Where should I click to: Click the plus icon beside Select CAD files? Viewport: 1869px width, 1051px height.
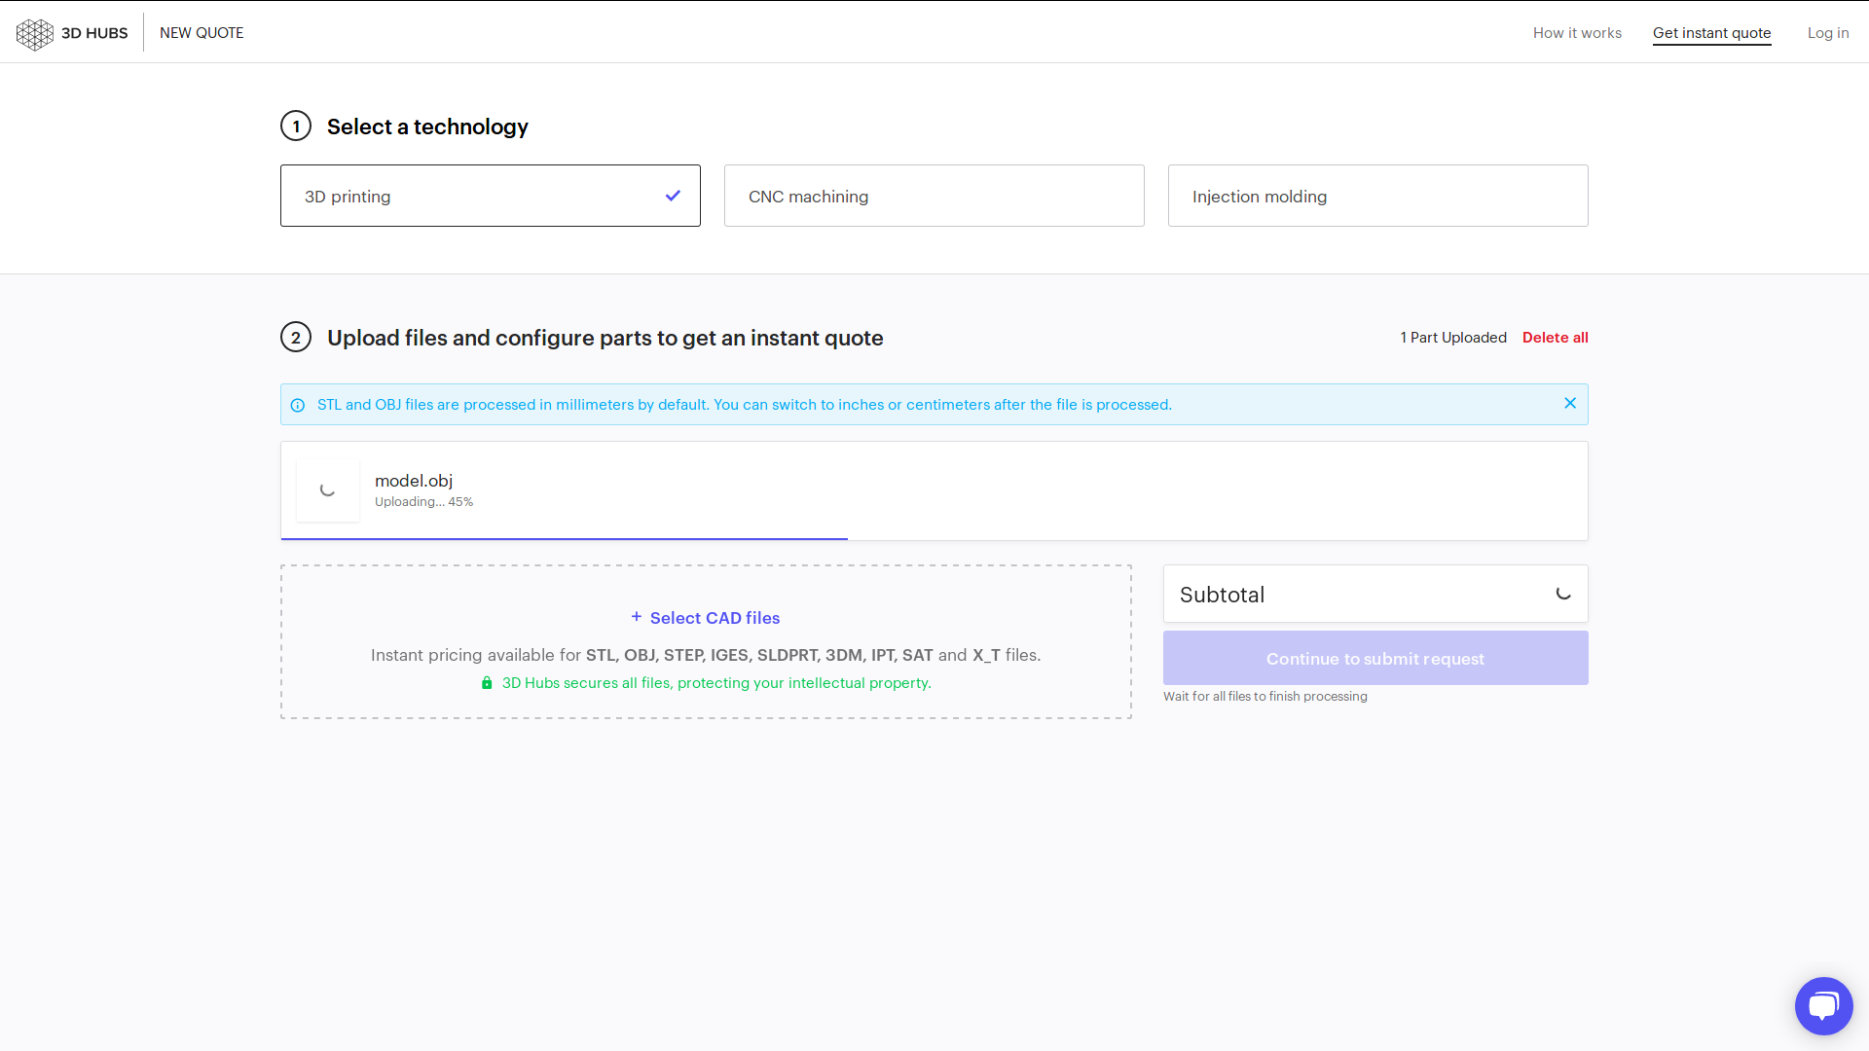point(636,617)
